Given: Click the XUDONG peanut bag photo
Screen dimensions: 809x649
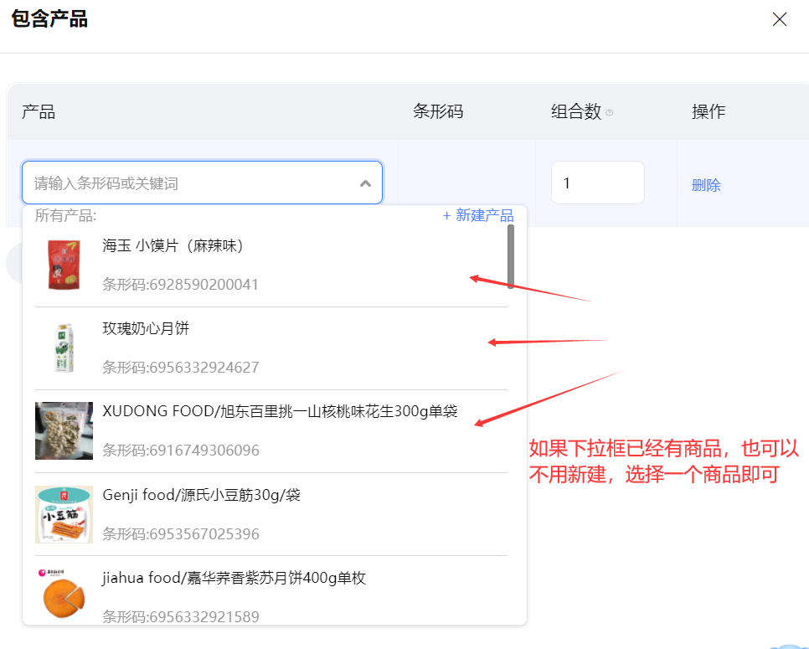Looking at the screenshot, I should coord(64,430).
